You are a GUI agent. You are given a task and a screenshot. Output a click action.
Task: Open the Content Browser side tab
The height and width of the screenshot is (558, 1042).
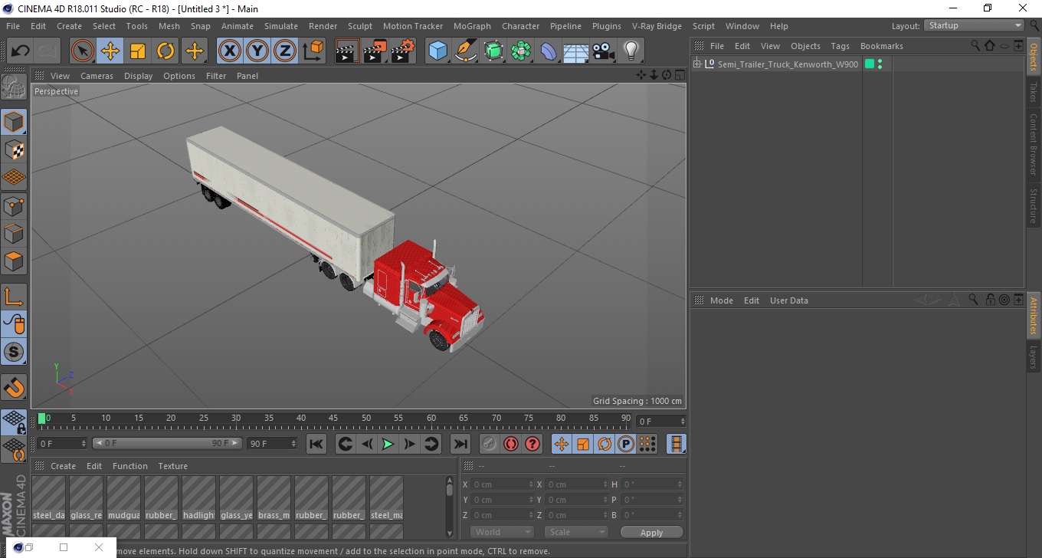pyautogui.click(x=1033, y=145)
